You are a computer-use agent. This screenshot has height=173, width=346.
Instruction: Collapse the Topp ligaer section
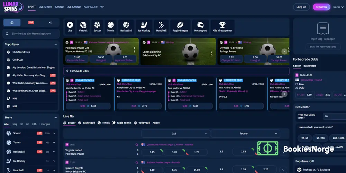pos(56,44)
